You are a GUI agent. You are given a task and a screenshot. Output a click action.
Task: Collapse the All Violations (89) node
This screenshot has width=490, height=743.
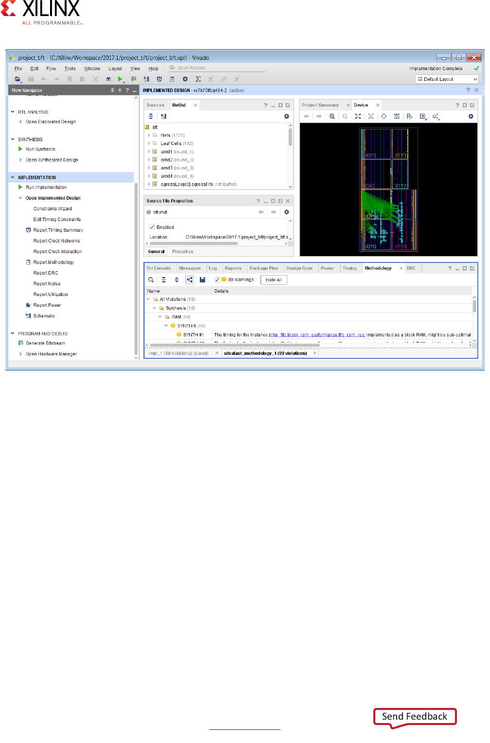(x=149, y=299)
